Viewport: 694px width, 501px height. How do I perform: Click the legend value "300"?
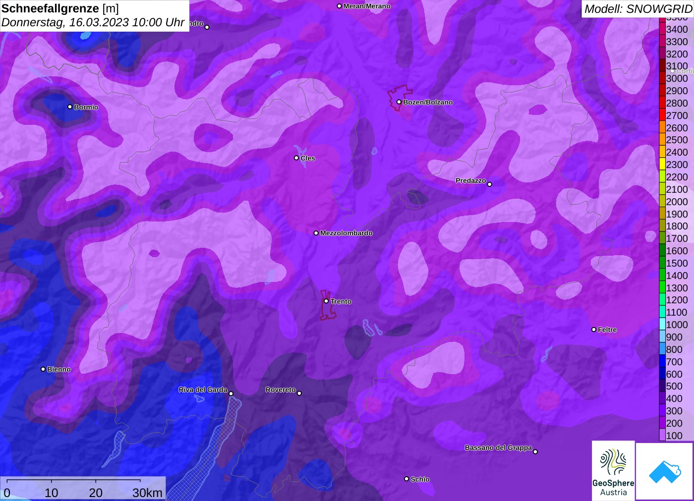(674, 411)
